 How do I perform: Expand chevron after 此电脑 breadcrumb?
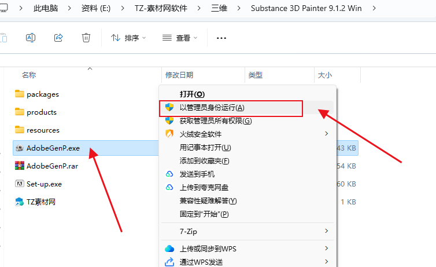[69, 8]
